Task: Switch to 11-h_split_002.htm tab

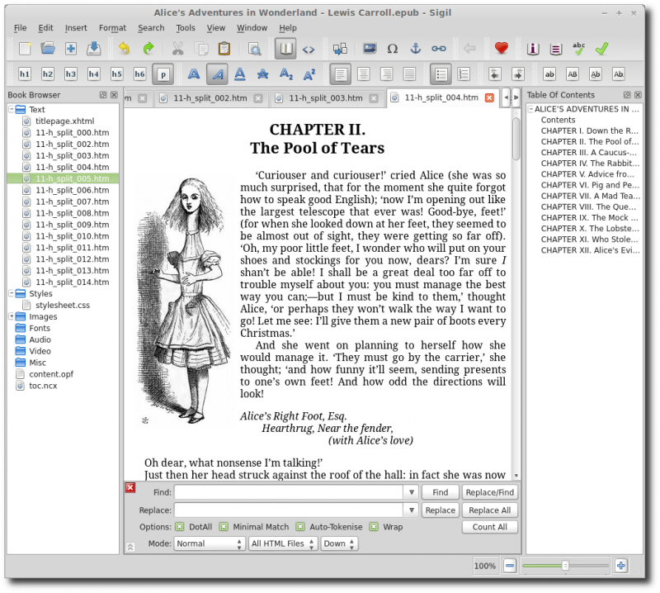Action: coord(210,98)
